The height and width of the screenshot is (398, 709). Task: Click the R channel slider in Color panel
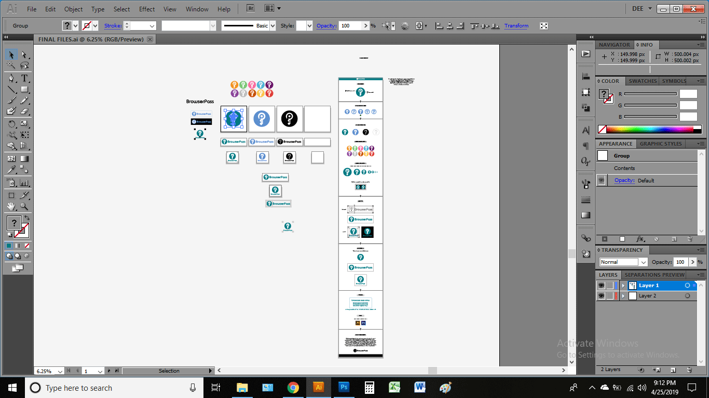[650, 94]
